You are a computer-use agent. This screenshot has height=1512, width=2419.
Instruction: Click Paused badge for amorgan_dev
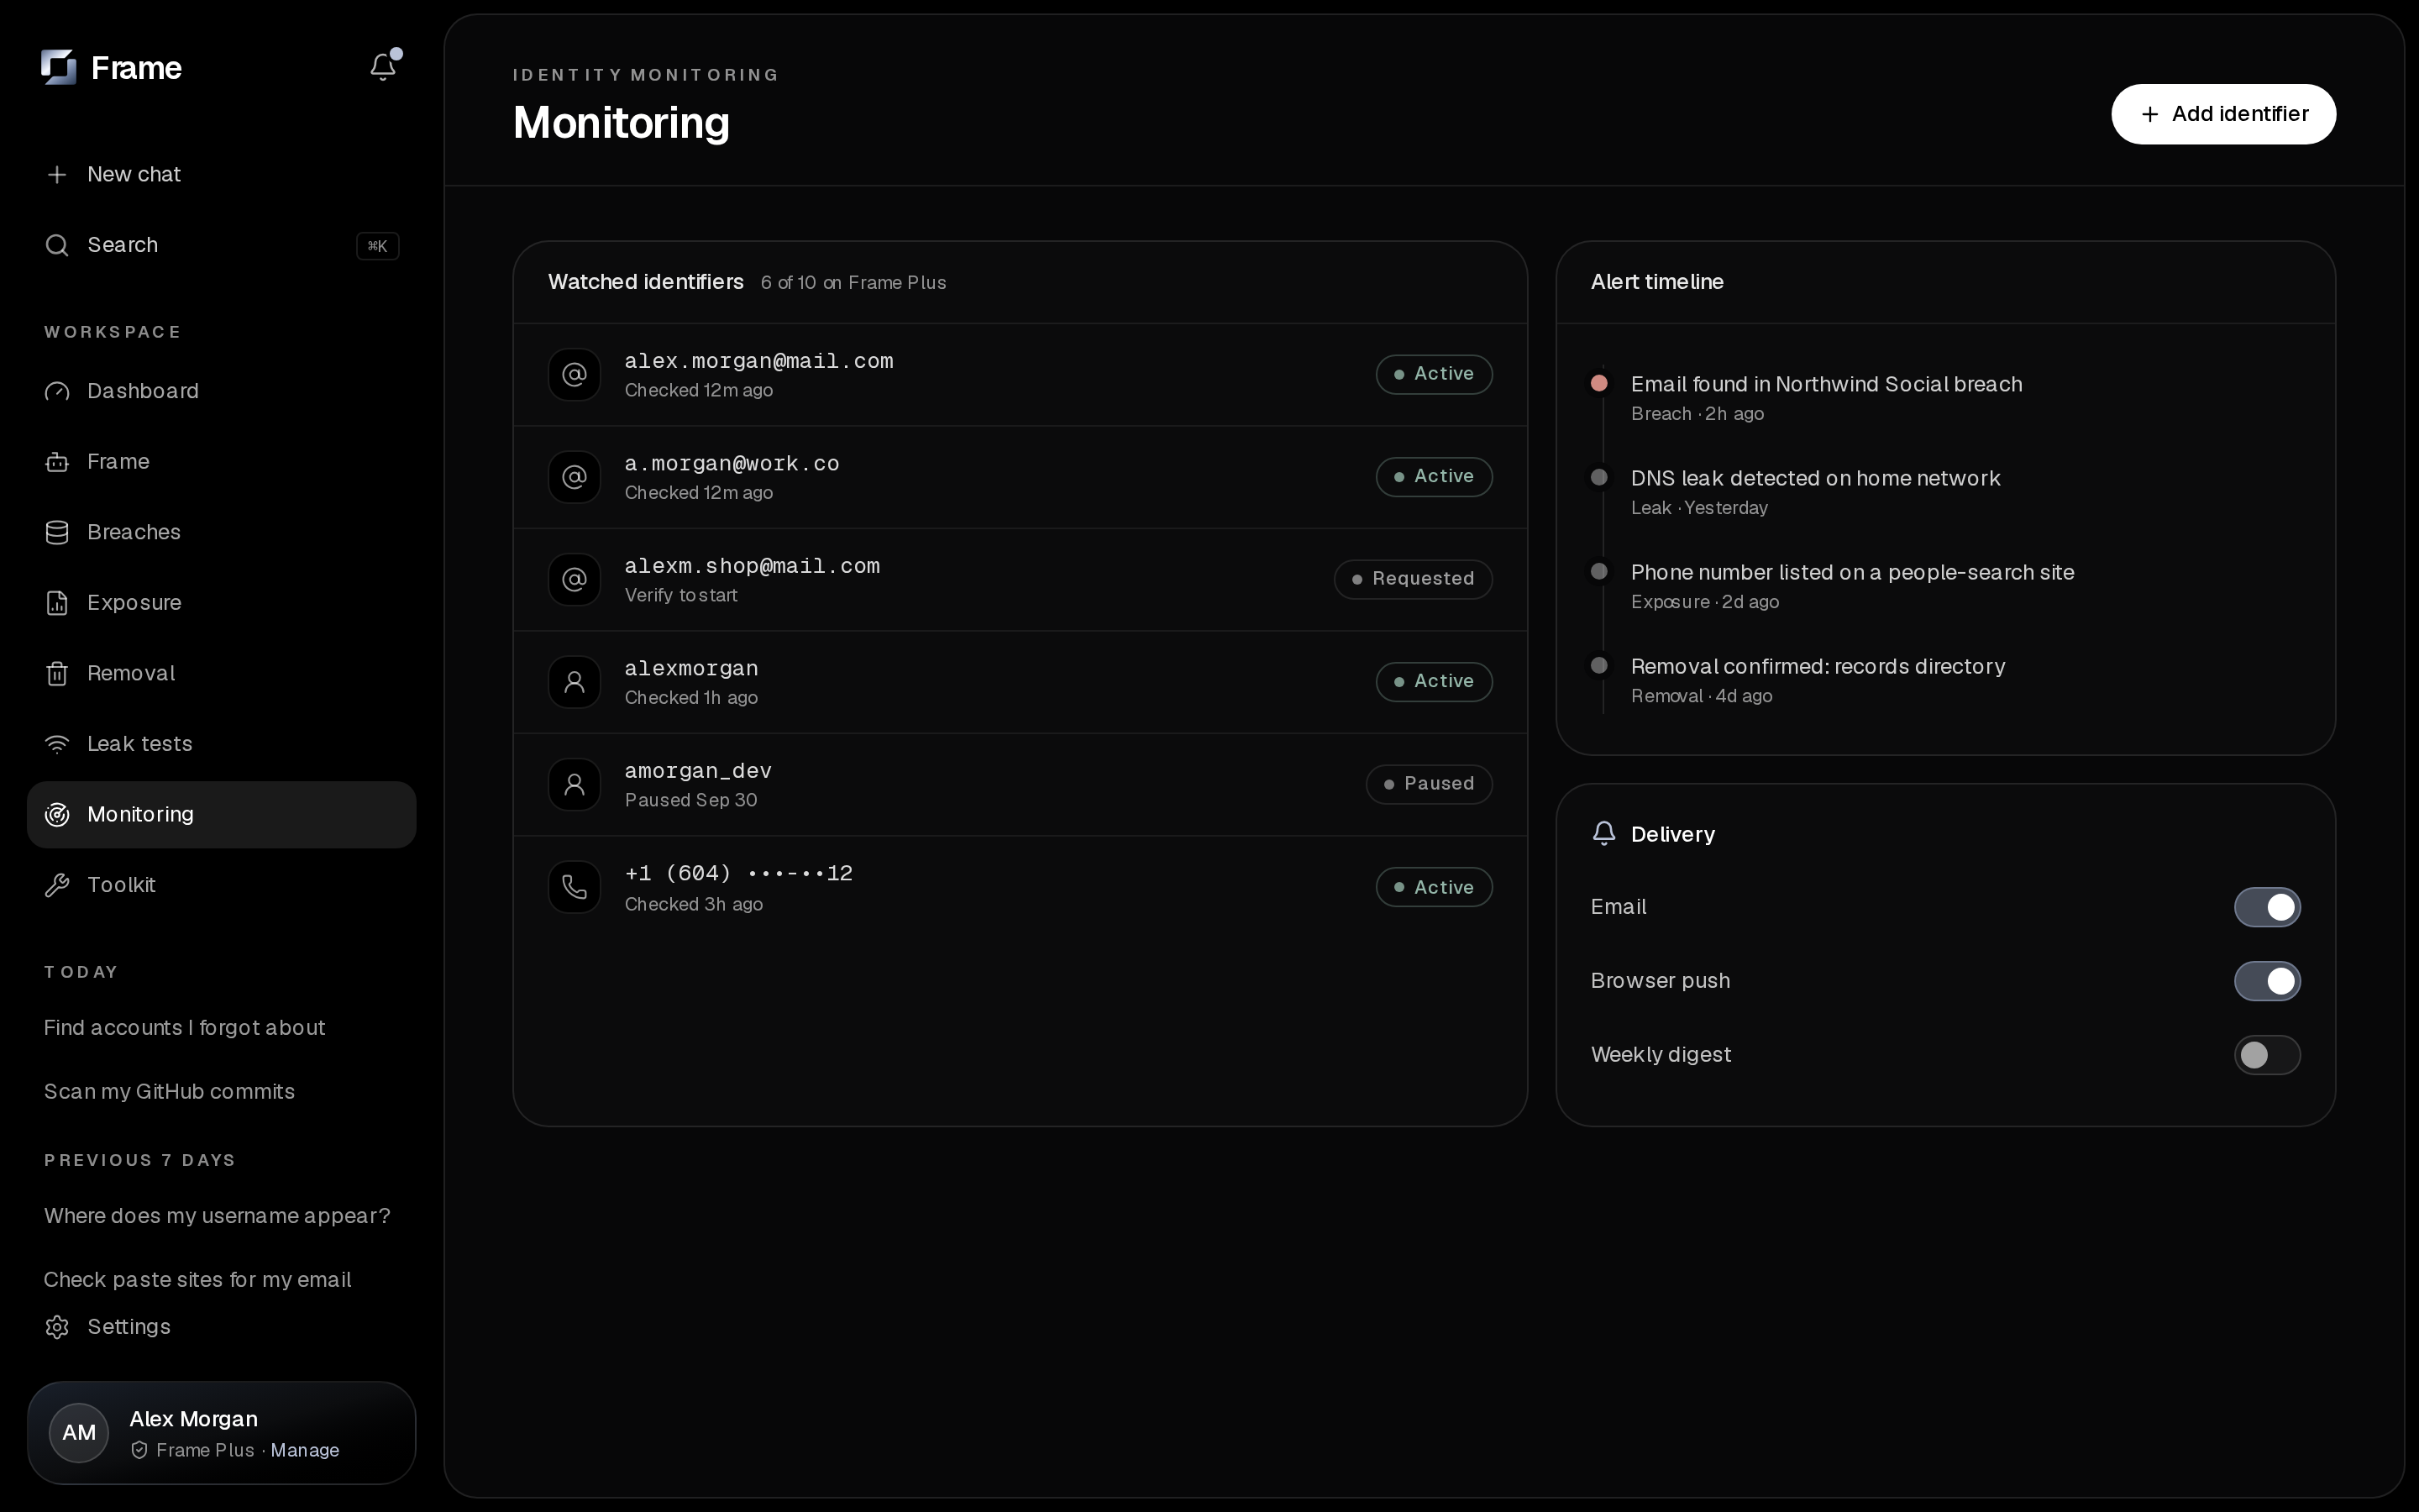(x=1430, y=784)
